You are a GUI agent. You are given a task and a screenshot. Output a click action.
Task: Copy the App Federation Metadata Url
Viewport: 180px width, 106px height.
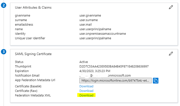(x=155, y=81)
